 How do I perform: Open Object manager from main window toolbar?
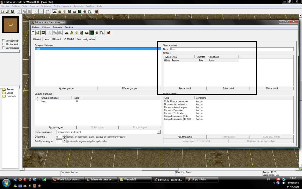[85, 12]
